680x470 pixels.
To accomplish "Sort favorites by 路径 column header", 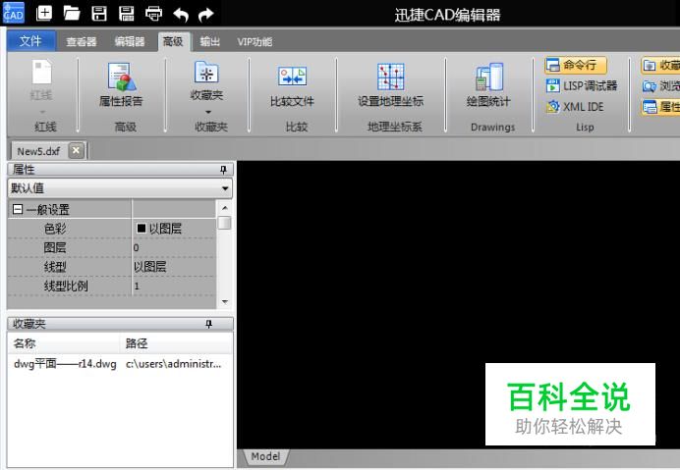I will point(176,343).
